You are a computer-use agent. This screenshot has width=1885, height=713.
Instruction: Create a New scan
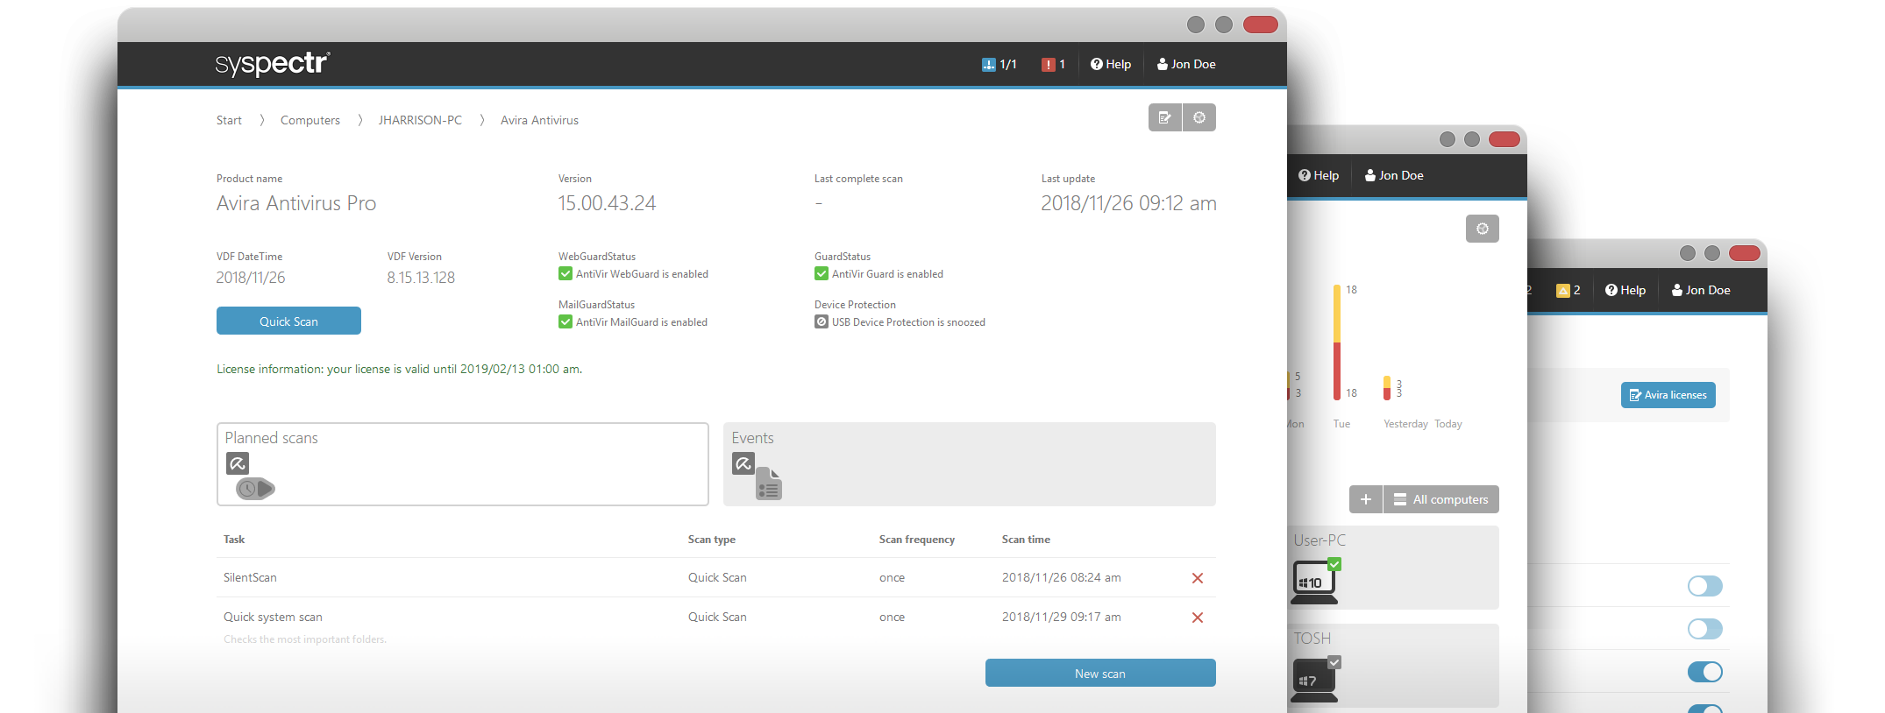click(1100, 673)
